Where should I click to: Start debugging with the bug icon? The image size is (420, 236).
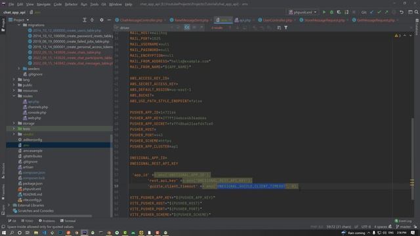331,12
